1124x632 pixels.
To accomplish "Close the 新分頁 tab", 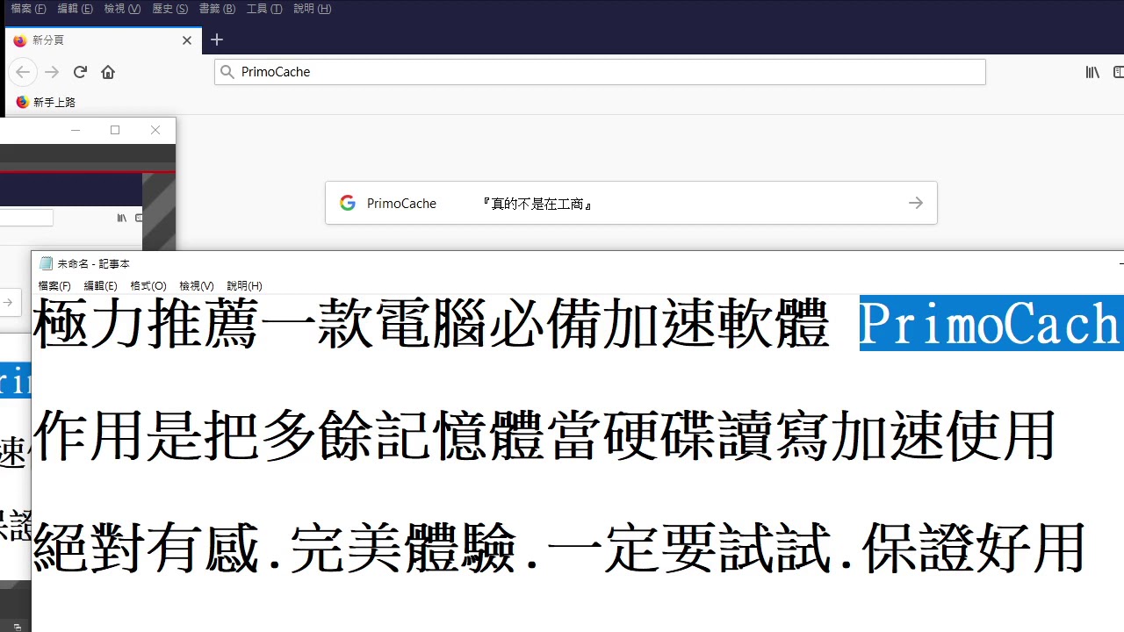I will [x=187, y=40].
